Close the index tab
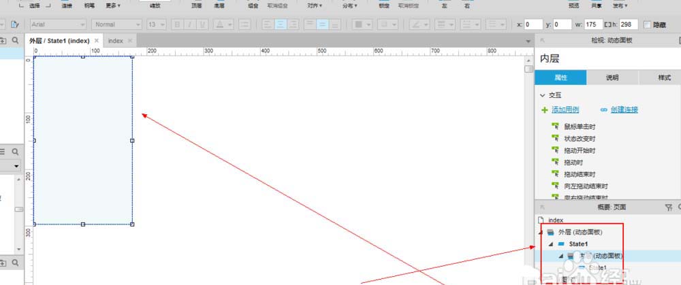 [129, 41]
